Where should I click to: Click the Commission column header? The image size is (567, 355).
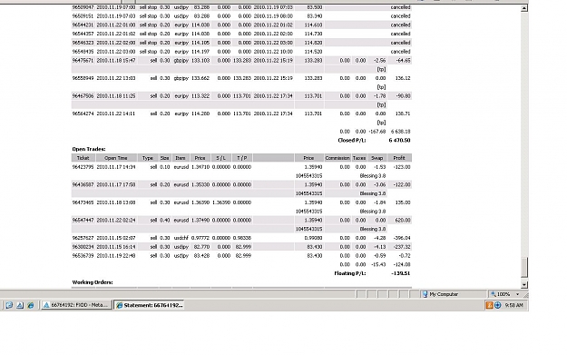pos(337,158)
